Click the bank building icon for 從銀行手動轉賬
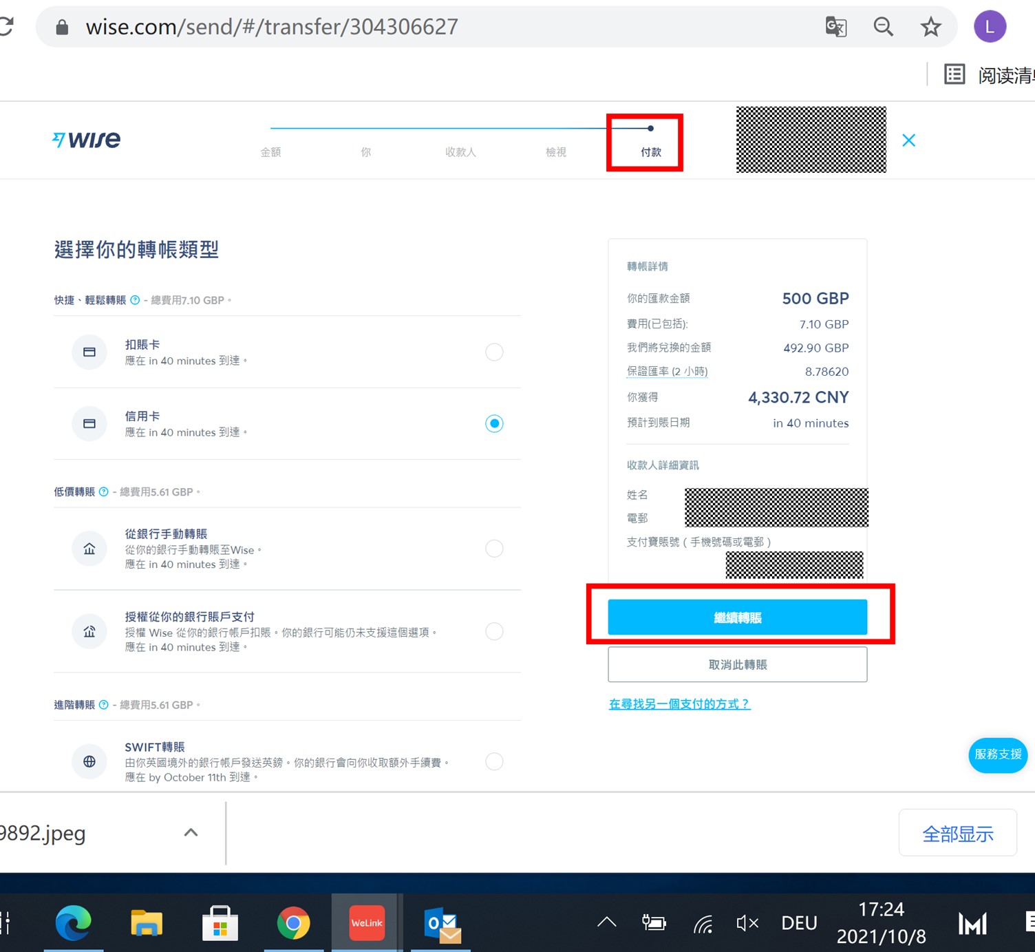Screen dimensions: 1035x952 pos(89,549)
